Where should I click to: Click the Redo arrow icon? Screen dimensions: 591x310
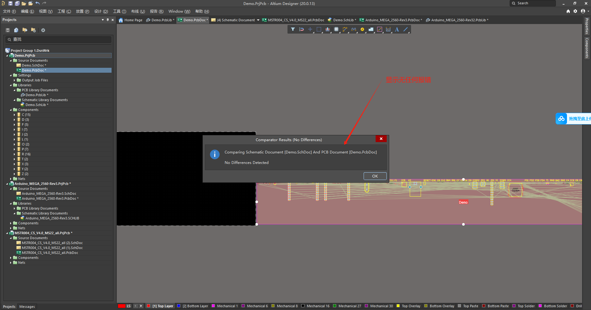pos(44,3)
